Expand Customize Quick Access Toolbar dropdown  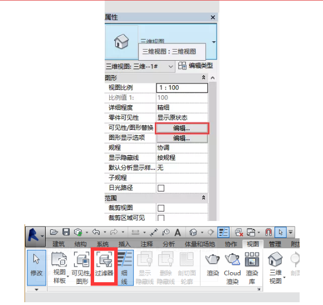[x=291, y=232]
